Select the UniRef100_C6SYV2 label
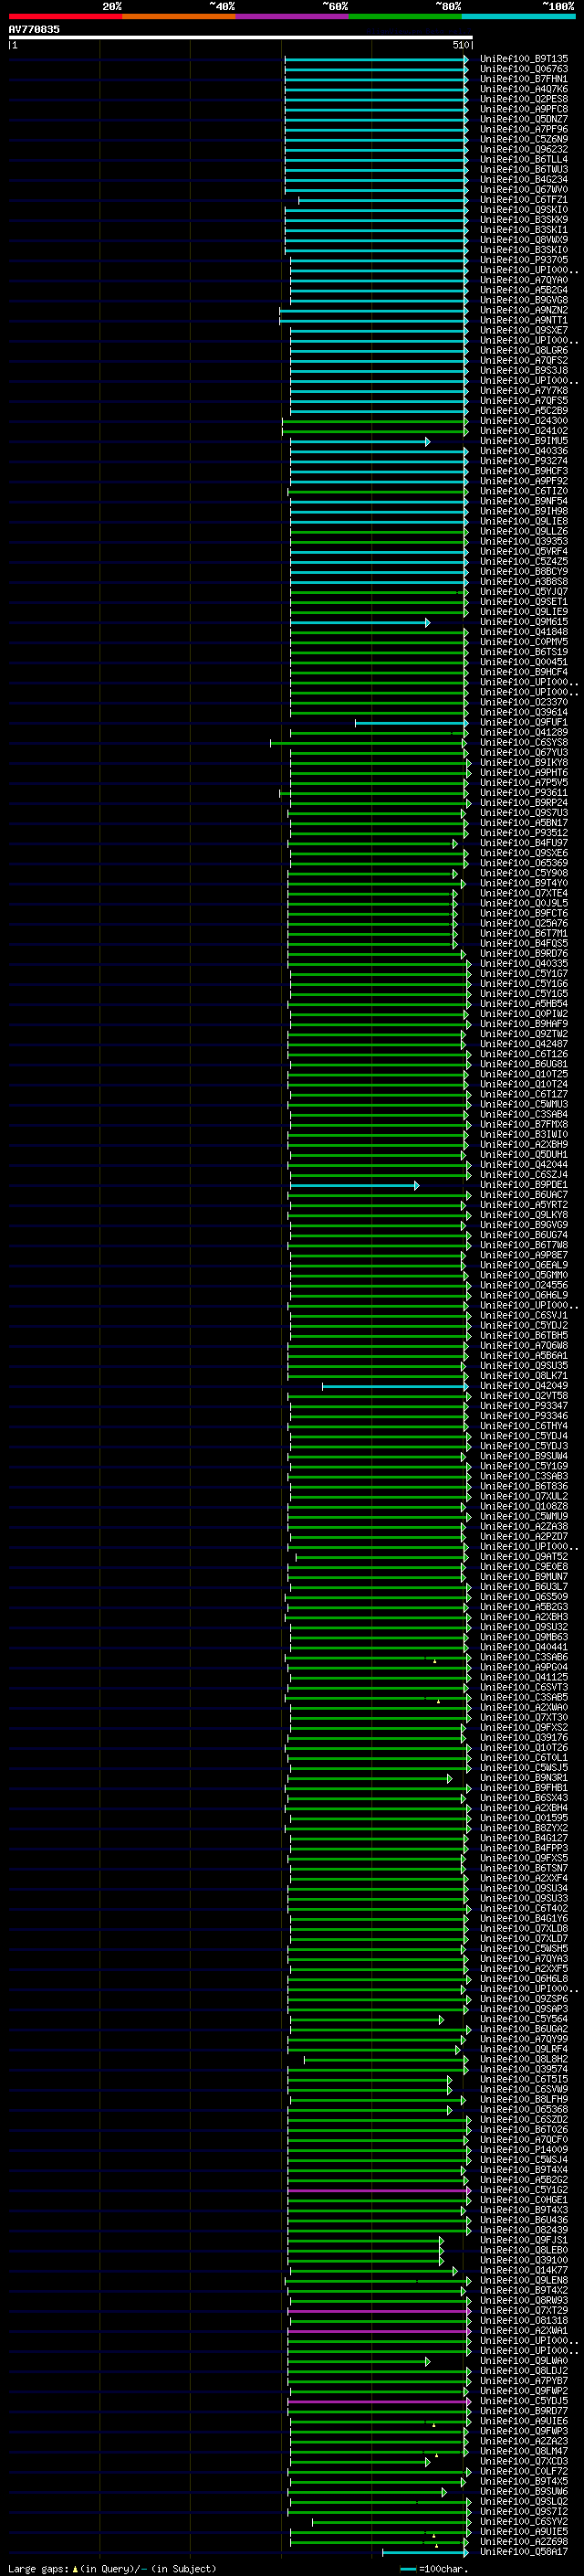This screenshot has width=584, height=2576. click(x=524, y=2522)
